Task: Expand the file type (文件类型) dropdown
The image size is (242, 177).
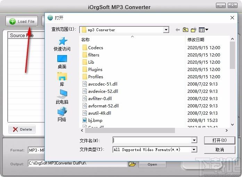Action: click(194, 149)
